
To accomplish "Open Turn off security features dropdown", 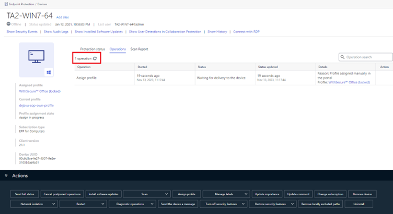I will [x=224, y=204].
